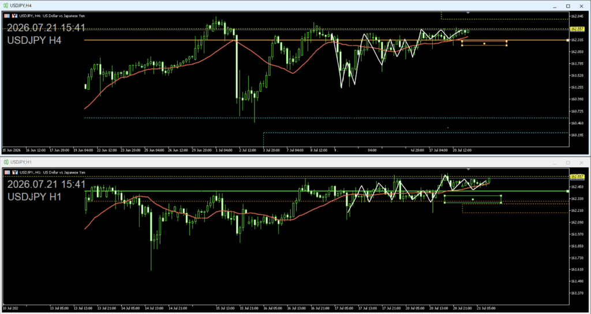
Task: Click top-right handle of orange rectangle in H4
Action: pyautogui.click(x=507, y=41)
